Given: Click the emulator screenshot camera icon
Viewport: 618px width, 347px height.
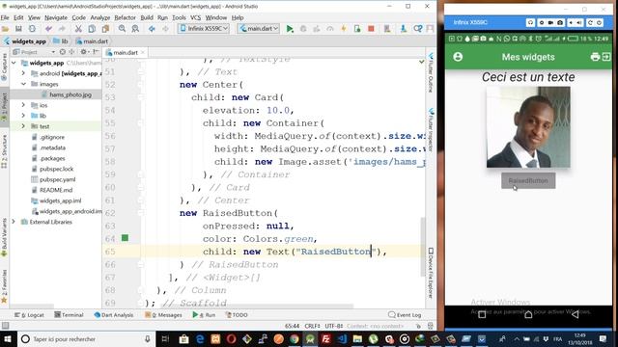Looking at the screenshot, I should coord(560,23).
